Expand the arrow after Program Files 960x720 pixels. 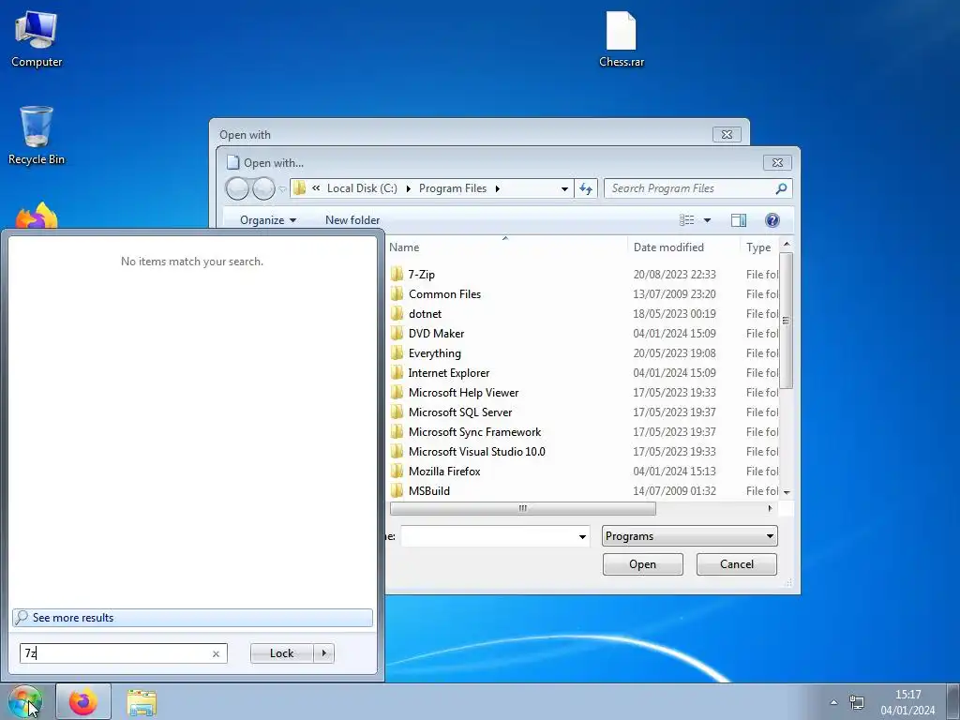click(497, 188)
